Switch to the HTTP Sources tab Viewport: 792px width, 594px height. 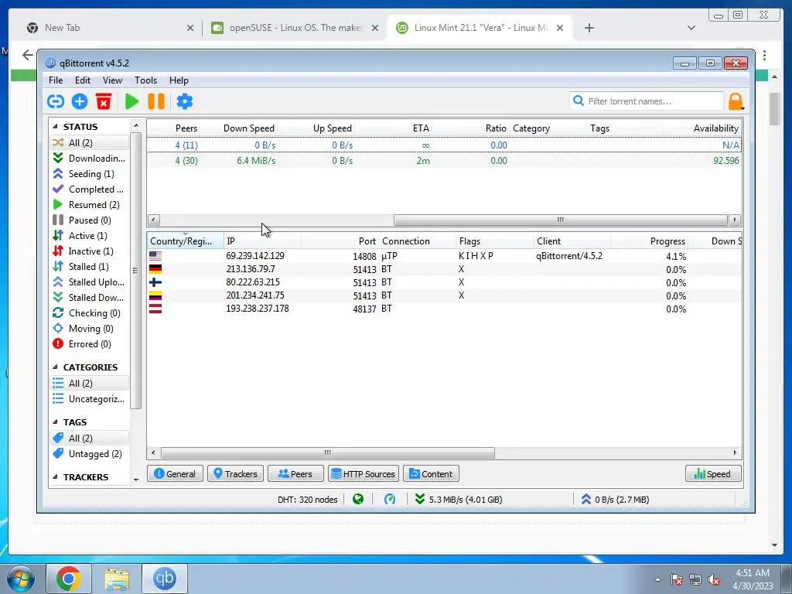[x=364, y=474]
